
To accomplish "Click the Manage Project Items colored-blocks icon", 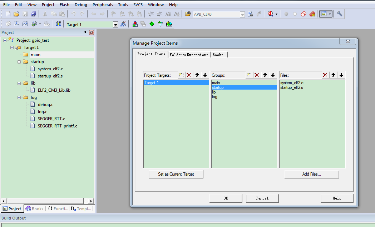I will click(135, 24).
